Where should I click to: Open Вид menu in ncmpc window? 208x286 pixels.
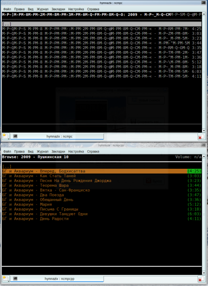tap(30, 9)
